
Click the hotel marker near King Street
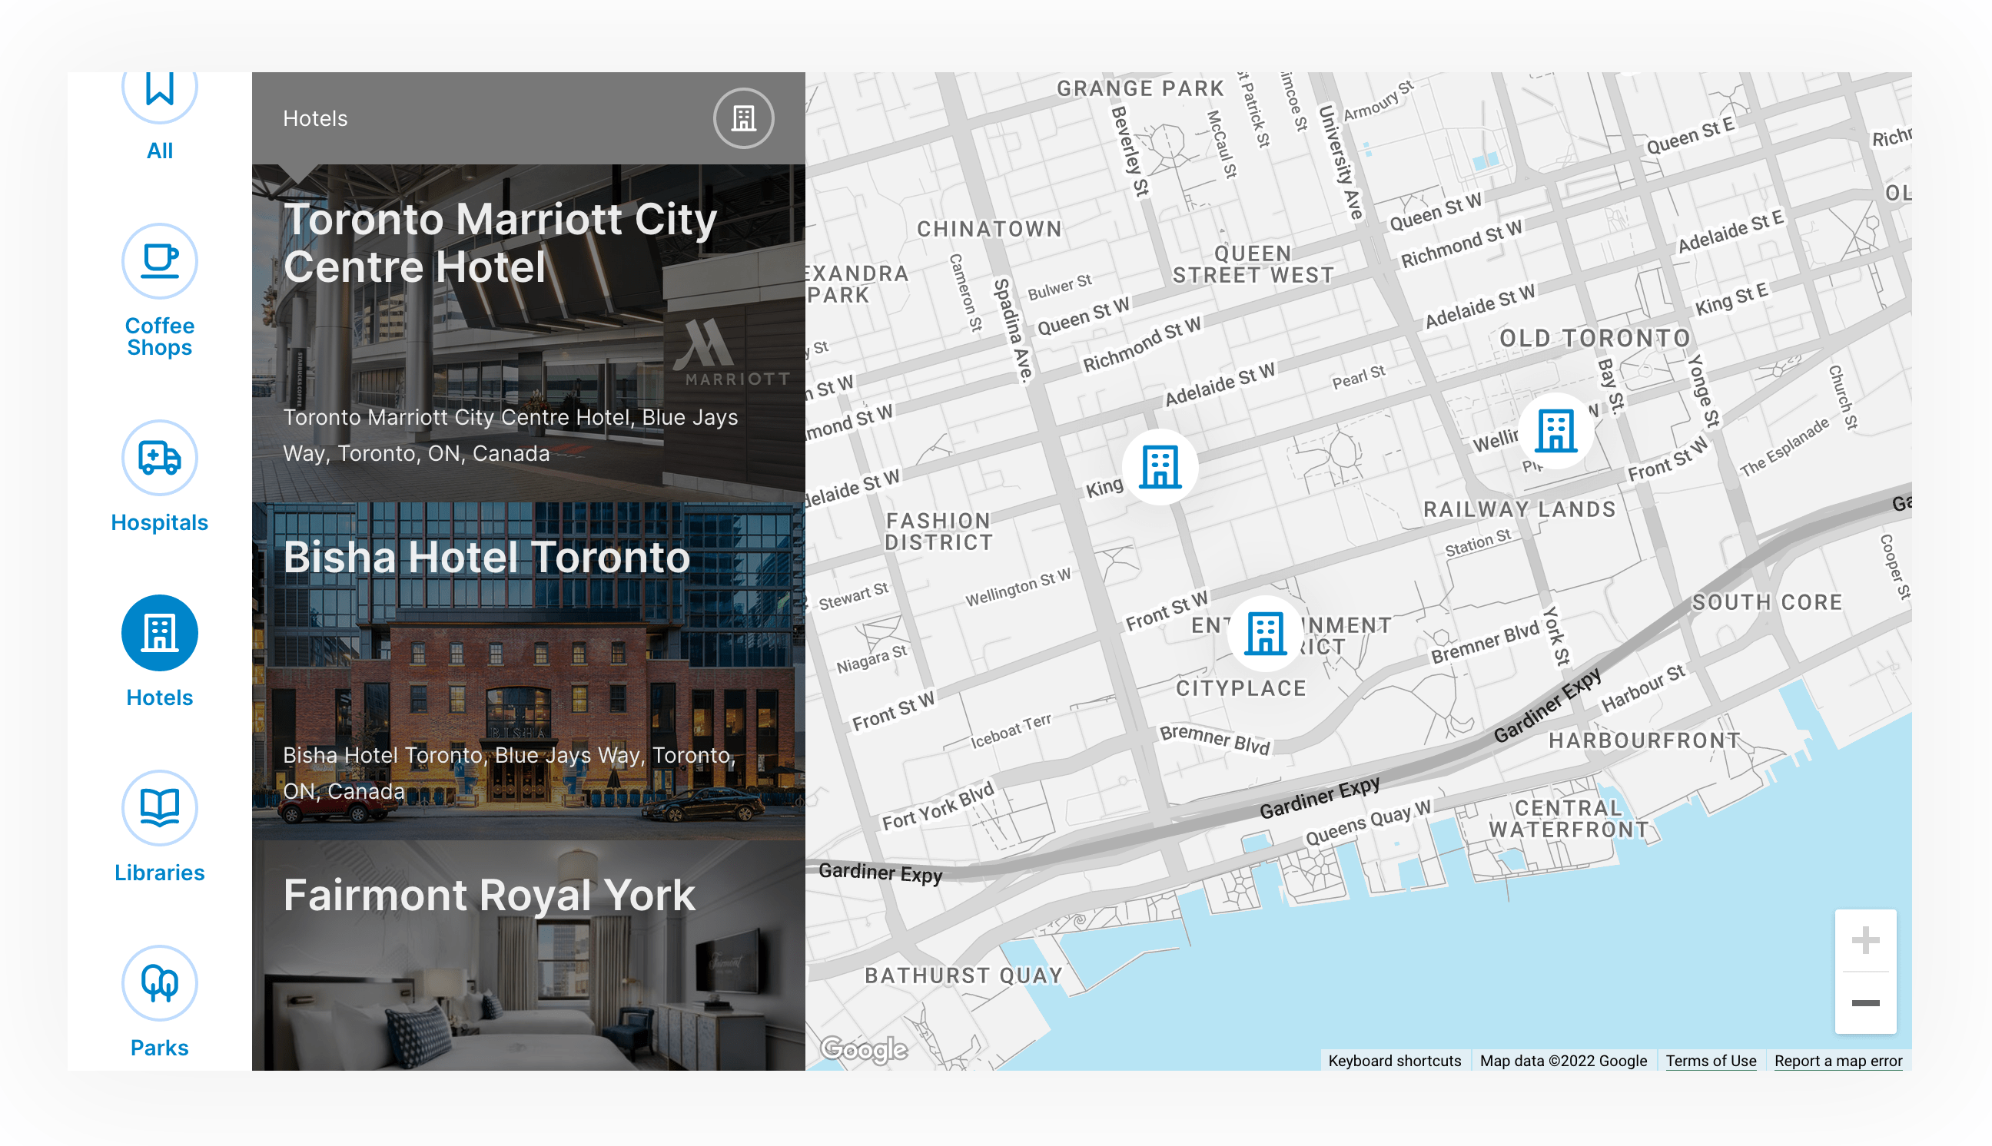tap(1160, 468)
